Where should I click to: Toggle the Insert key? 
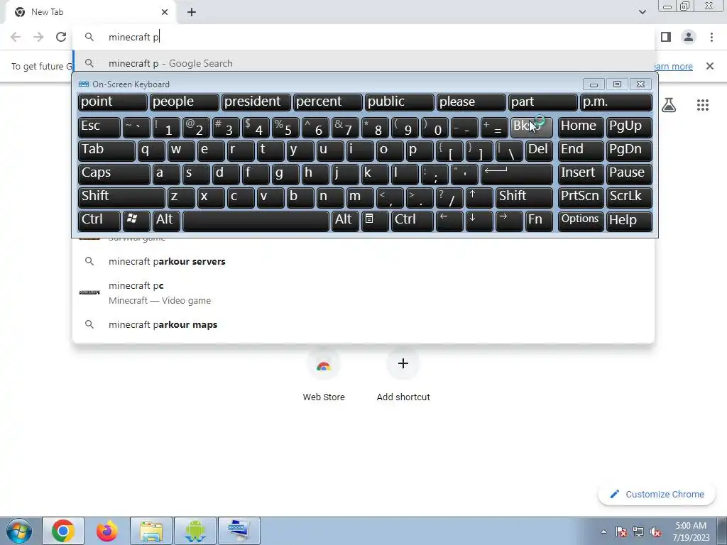pos(581,174)
